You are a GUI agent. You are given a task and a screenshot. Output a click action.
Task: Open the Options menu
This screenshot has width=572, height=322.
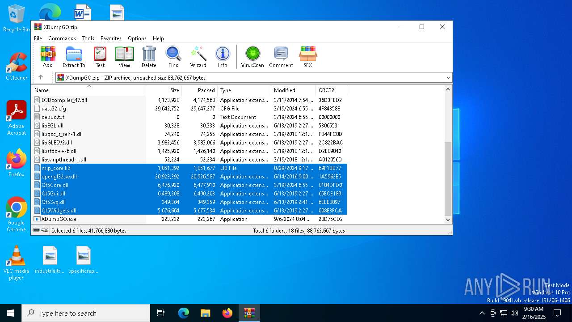[137, 38]
